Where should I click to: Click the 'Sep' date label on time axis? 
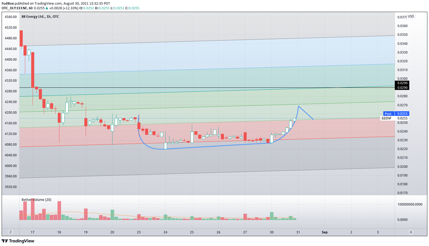coord(325,232)
